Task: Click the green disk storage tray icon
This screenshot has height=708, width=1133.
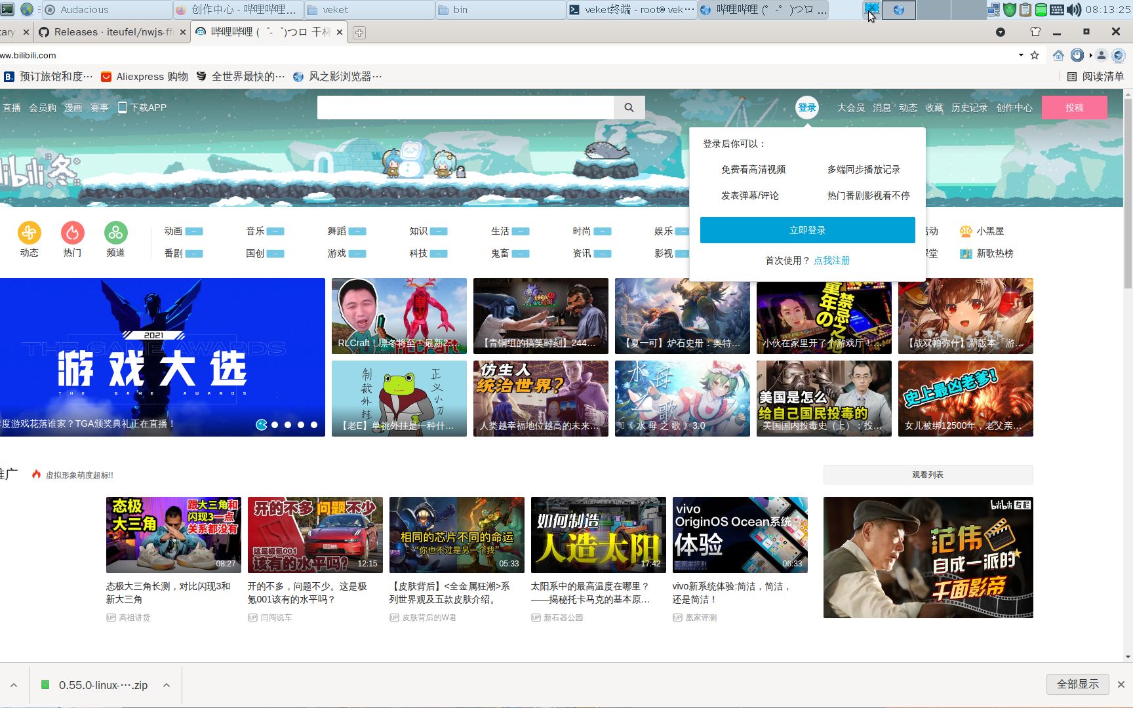Action: (x=1041, y=9)
